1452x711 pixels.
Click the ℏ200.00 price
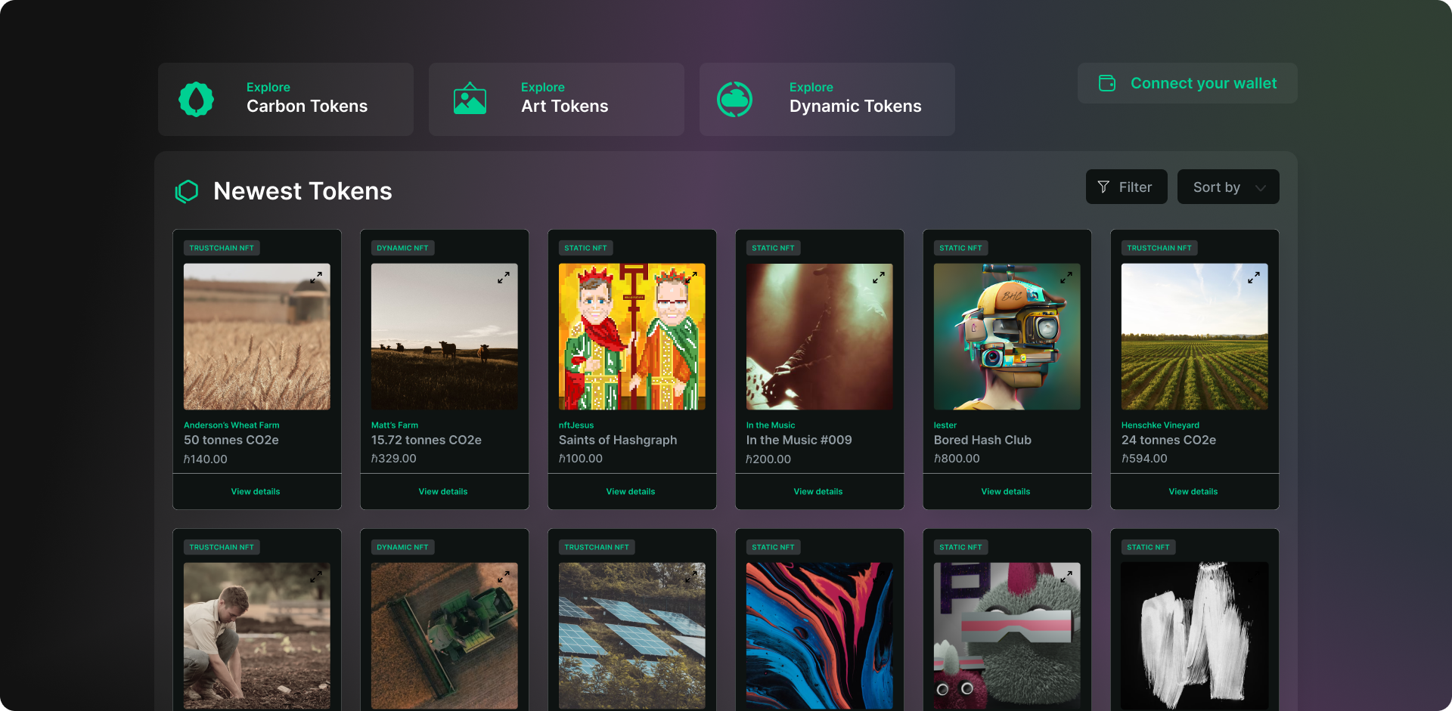(x=768, y=459)
